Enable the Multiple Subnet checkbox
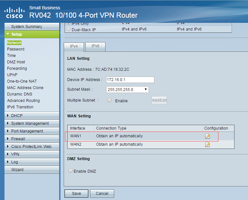Image resolution: width=248 pixels, height=200 pixels. pyautogui.click(x=109, y=100)
